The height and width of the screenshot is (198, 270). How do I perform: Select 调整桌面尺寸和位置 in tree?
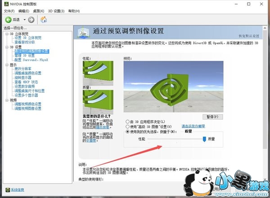click(x=29, y=91)
